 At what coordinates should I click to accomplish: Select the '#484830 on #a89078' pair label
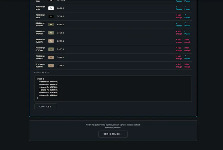click(40, 57)
